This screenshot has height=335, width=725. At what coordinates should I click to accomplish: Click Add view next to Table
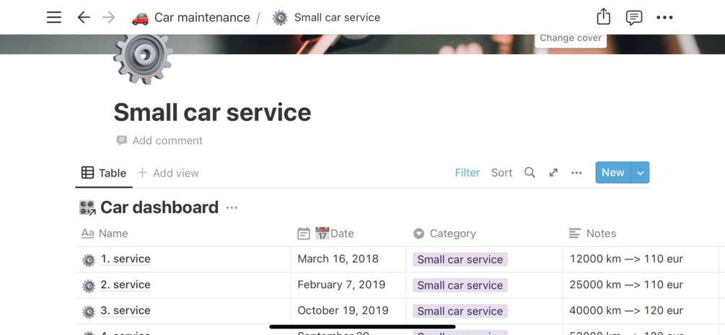coord(168,173)
